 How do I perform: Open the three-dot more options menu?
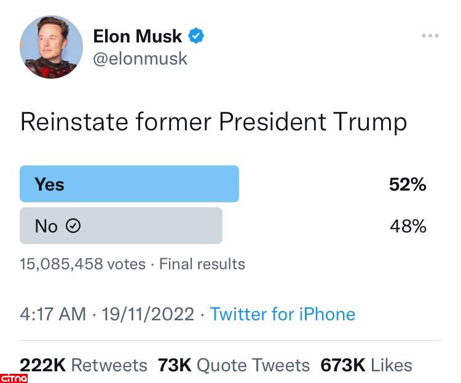tap(430, 36)
